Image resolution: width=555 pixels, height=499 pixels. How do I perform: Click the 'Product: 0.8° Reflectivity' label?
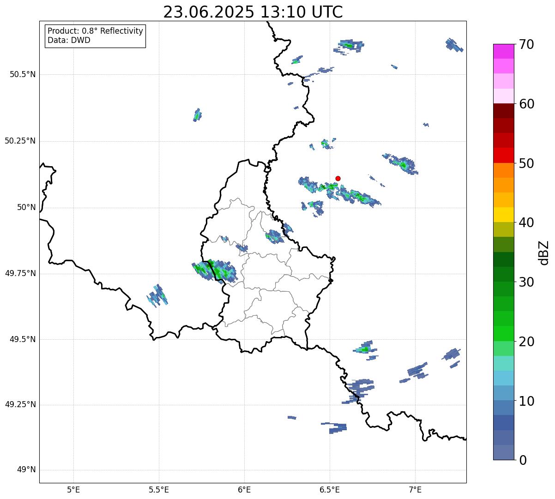96,31
